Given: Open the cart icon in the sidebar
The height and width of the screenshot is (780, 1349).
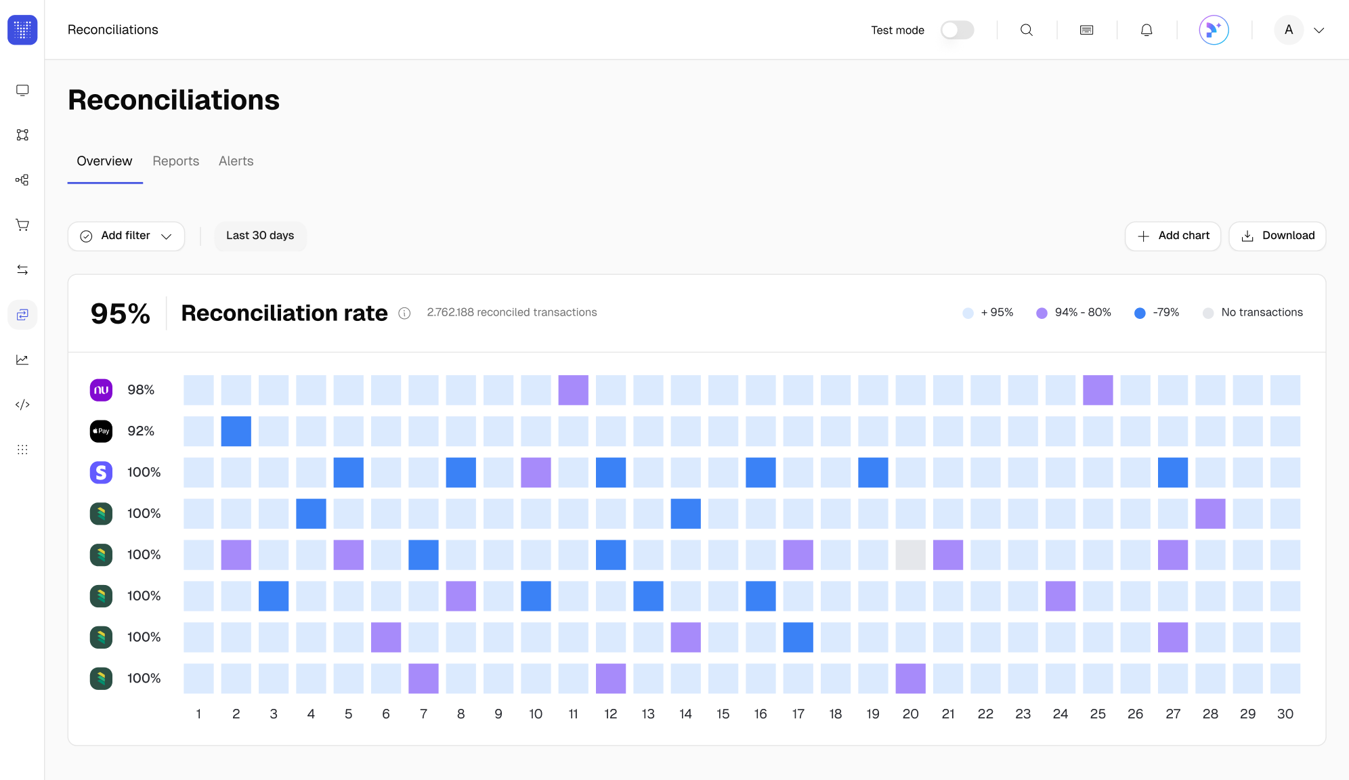Looking at the screenshot, I should coord(22,225).
